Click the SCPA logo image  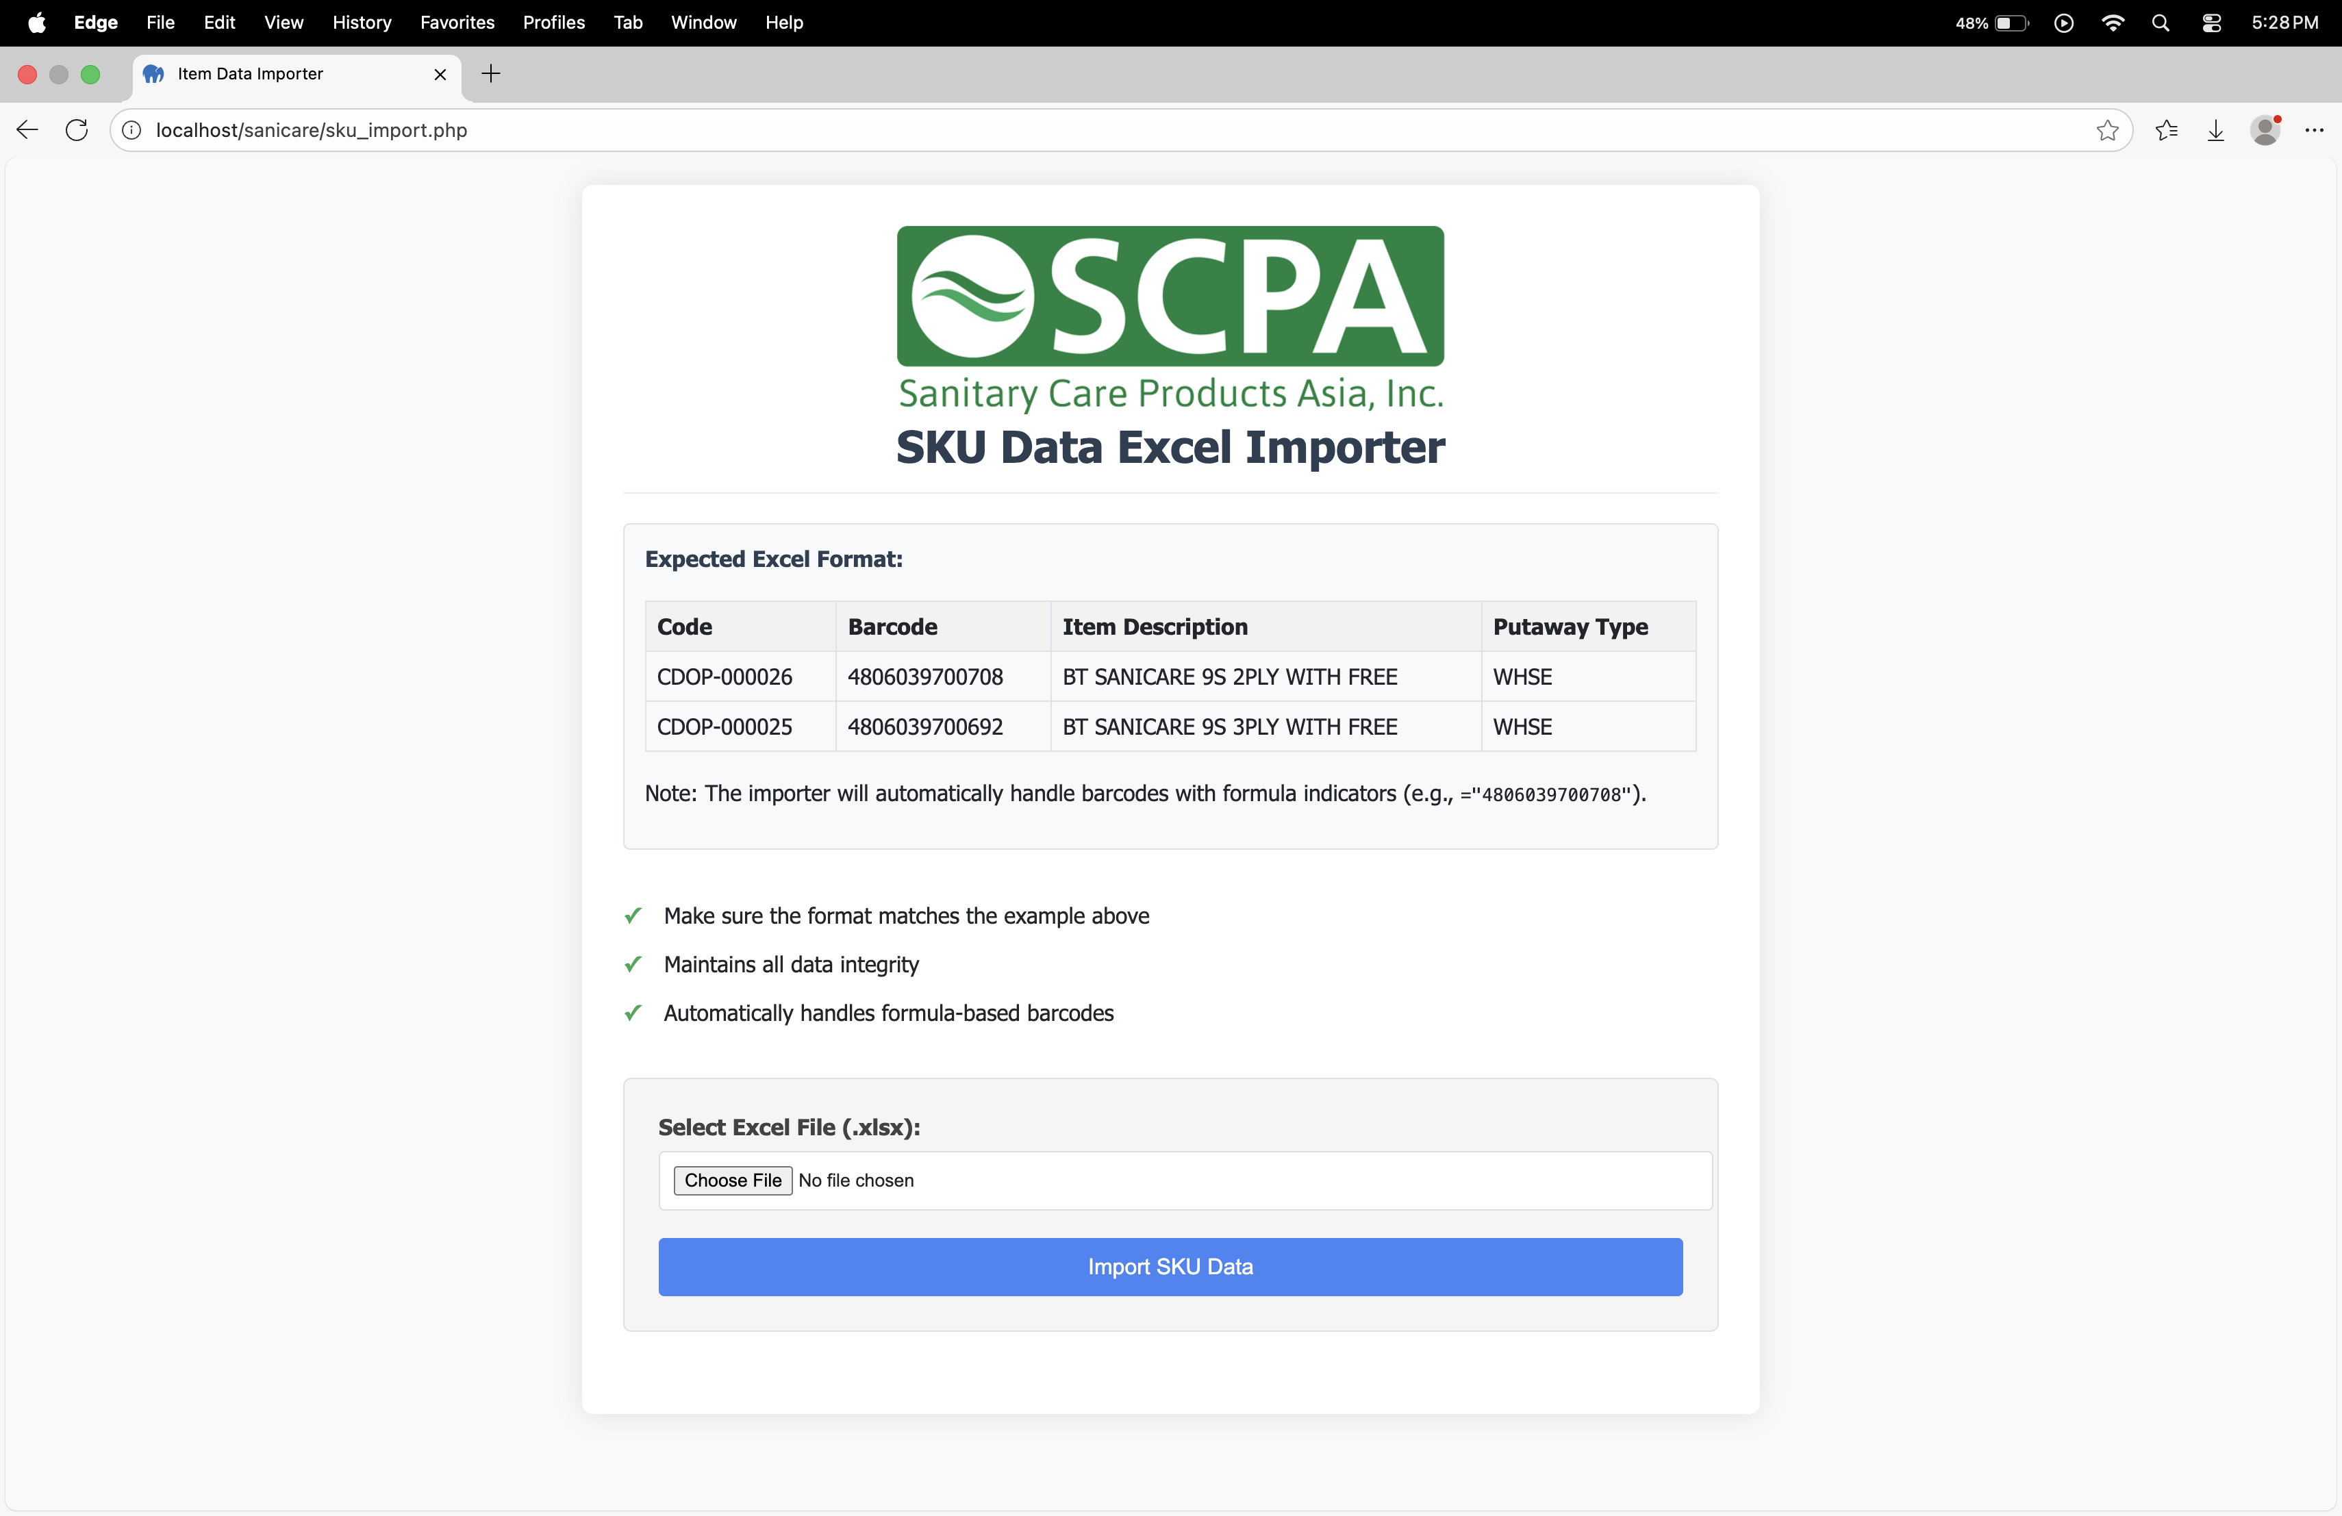1170,318
